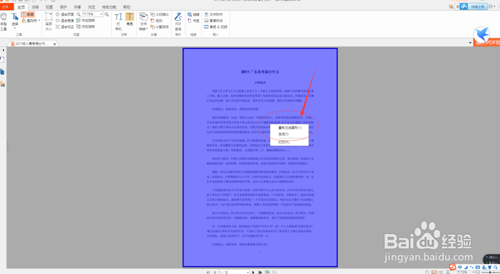Switch to the Comment tab (注释)
This screenshot has width=500, height=274.
(35, 7)
